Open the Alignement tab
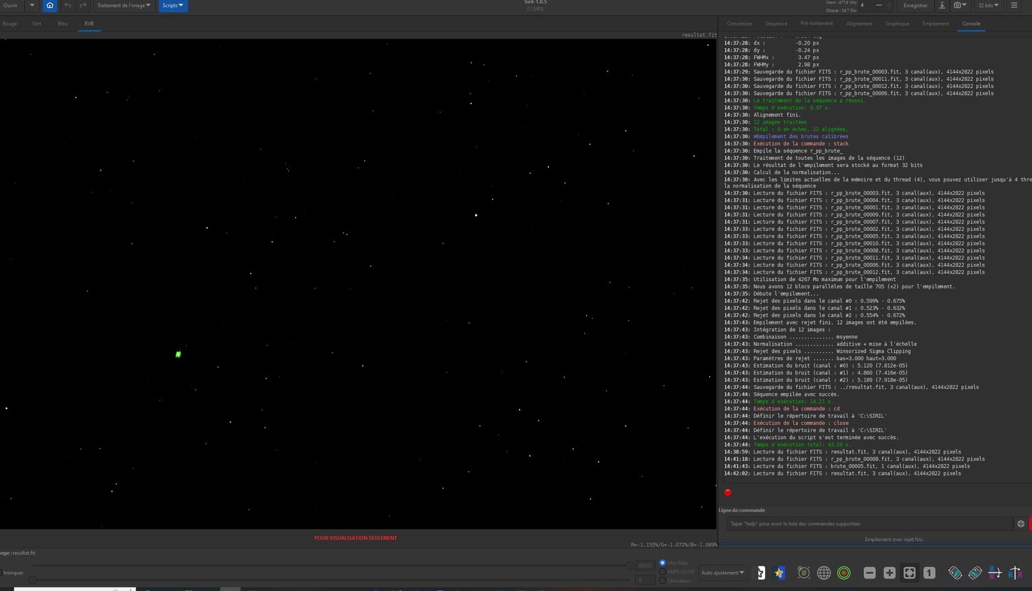Viewport: 1032px width, 591px height. pos(859,24)
